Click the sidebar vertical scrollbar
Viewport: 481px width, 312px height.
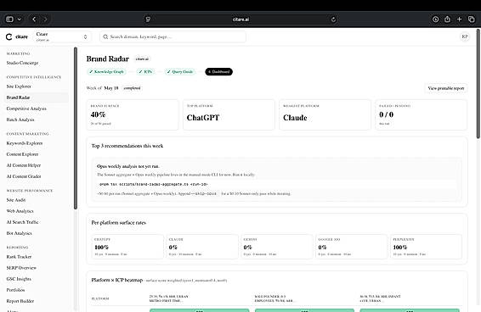click(76, 128)
